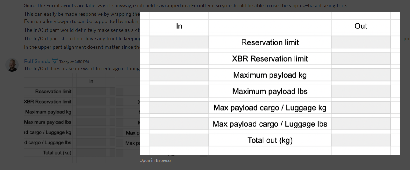Click the message 'The In/Out does make me want'
This screenshot has width=410, height=170.
click(x=81, y=68)
